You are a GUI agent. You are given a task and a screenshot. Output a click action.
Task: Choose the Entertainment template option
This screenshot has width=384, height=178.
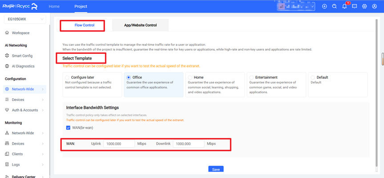click(252, 77)
